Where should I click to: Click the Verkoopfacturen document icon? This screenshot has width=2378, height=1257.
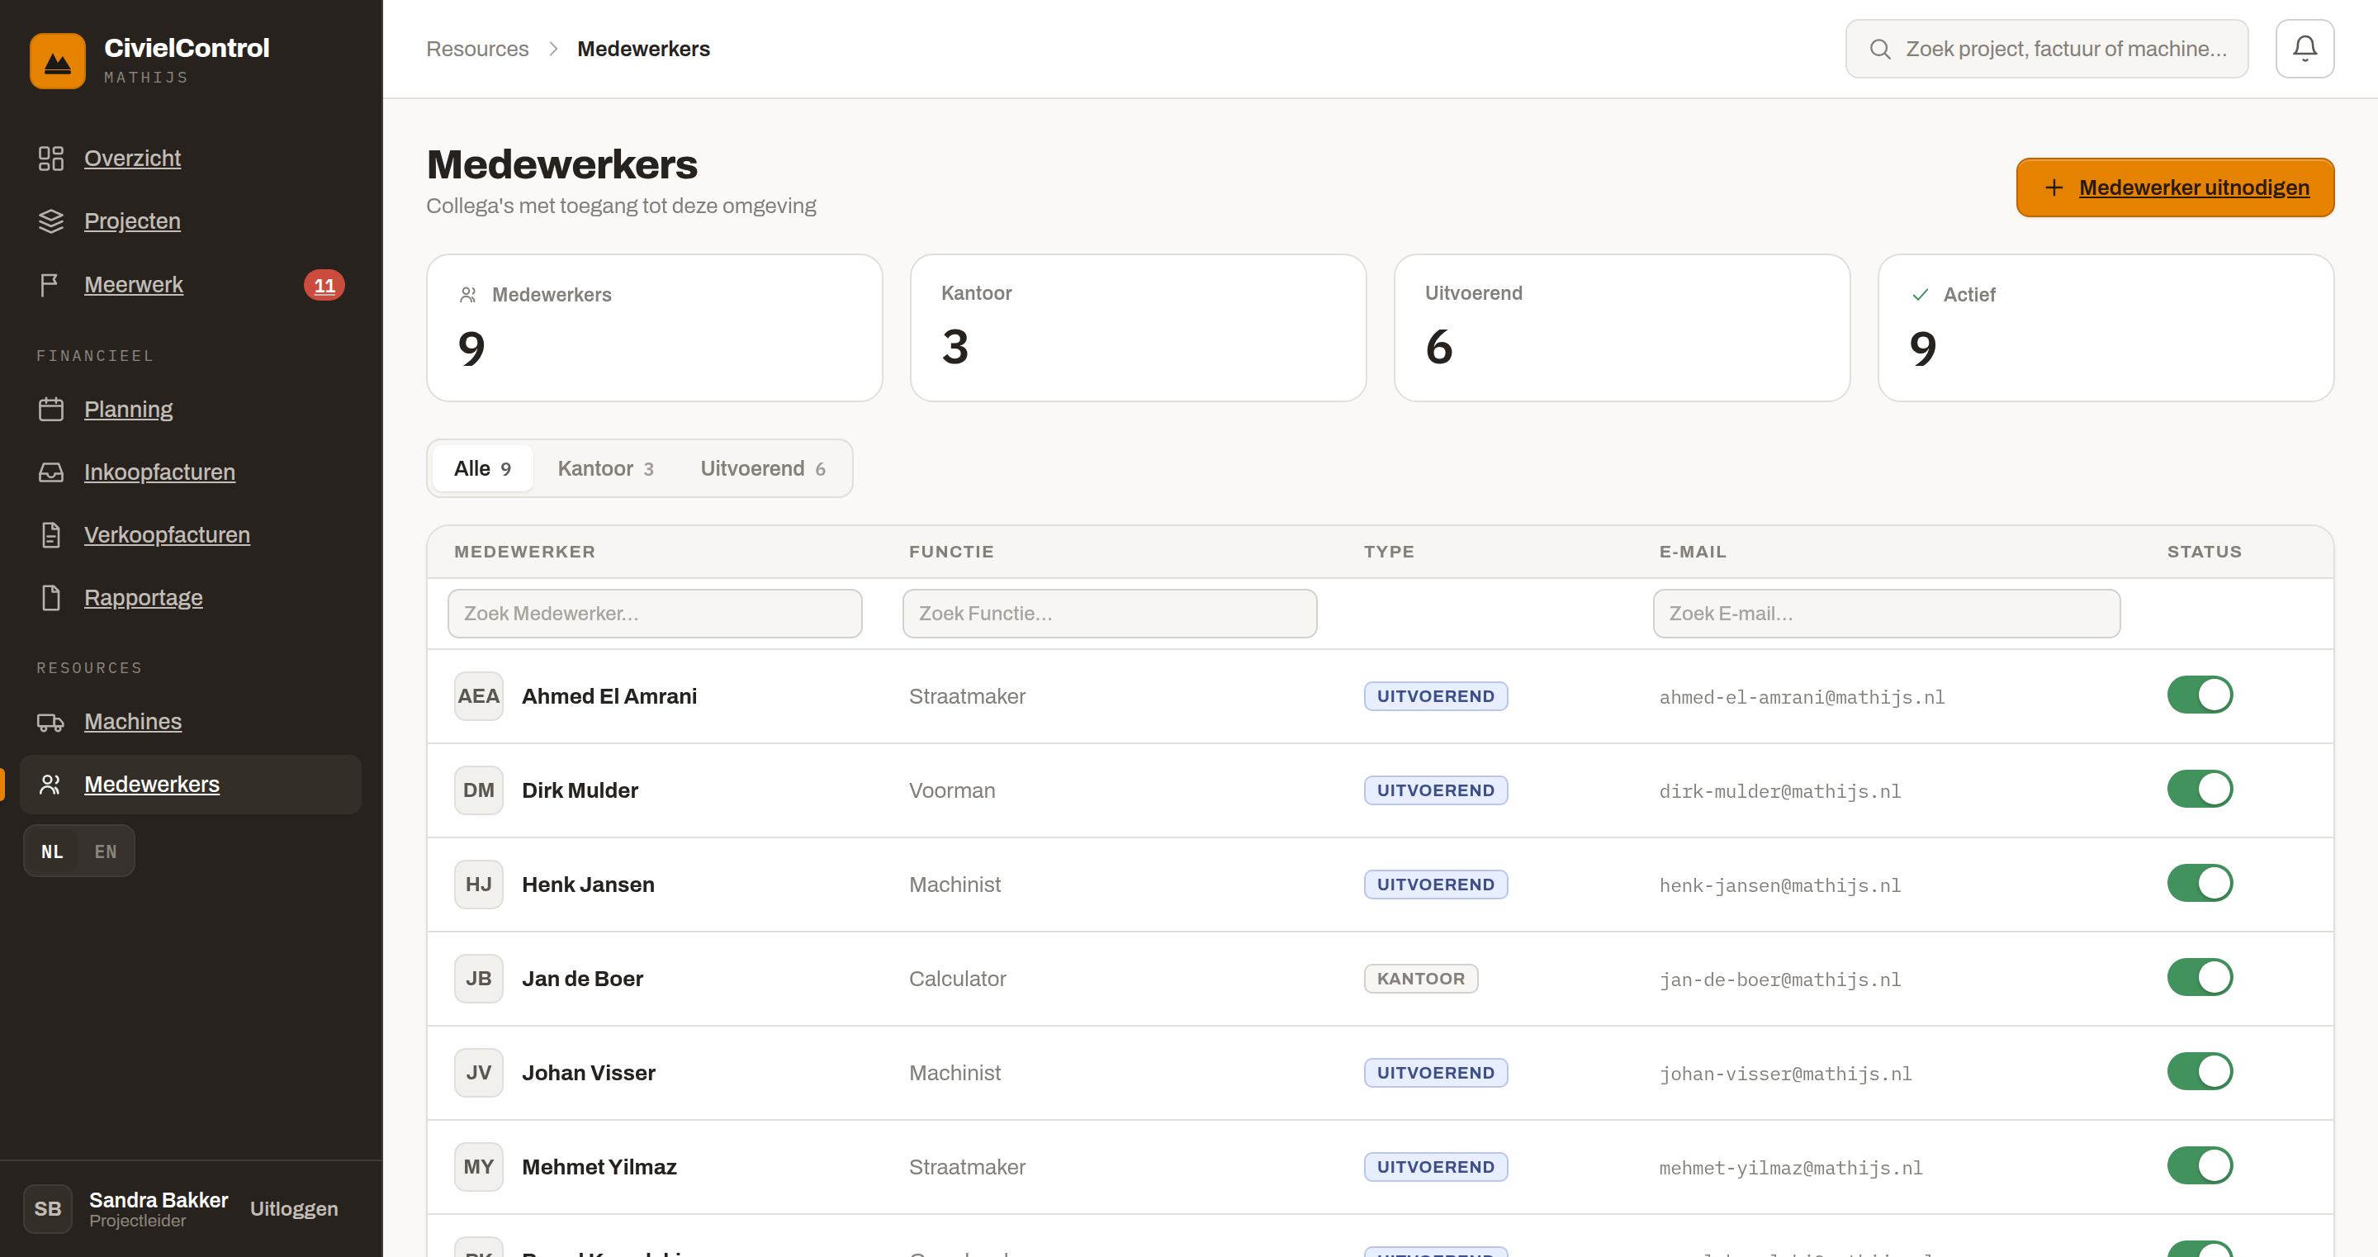point(50,534)
